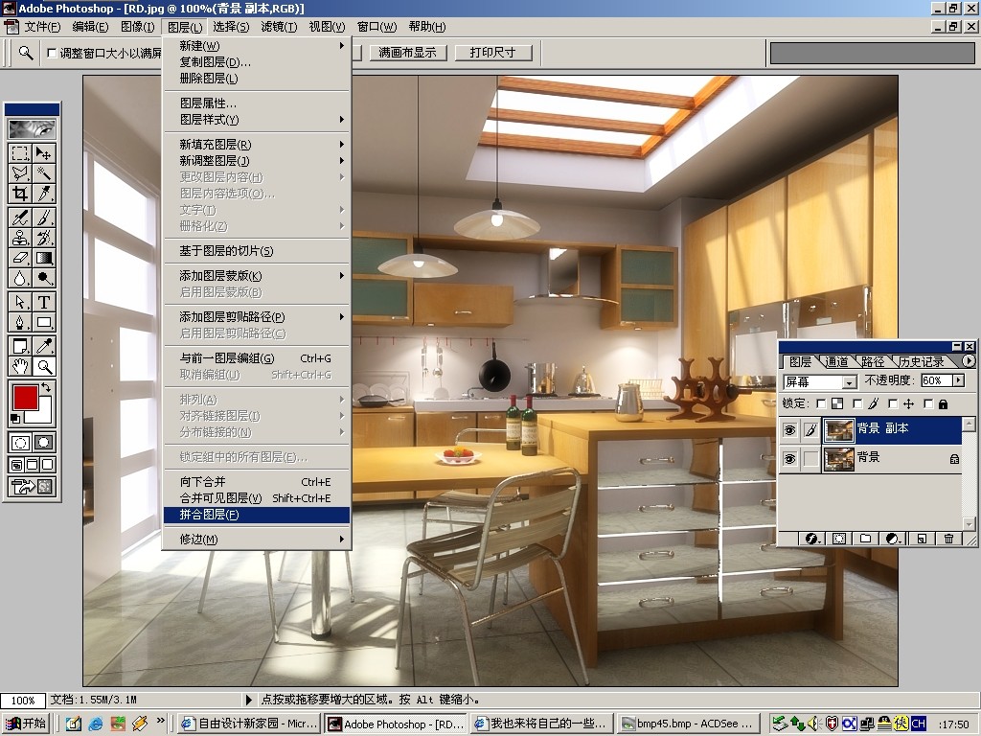Click the delete layer trash icon
The width and height of the screenshot is (981, 736).
[x=948, y=539]
